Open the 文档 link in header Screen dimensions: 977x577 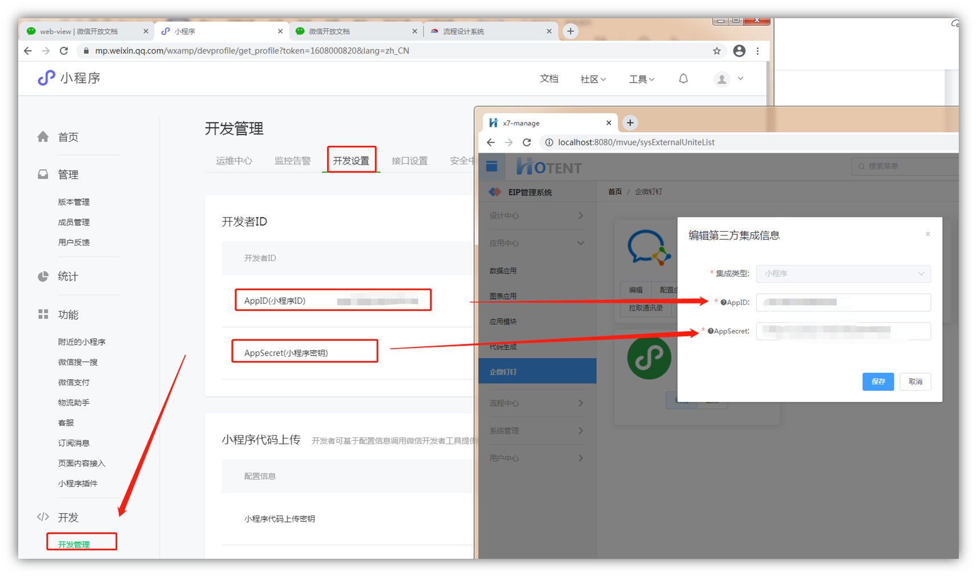(549, 79)
